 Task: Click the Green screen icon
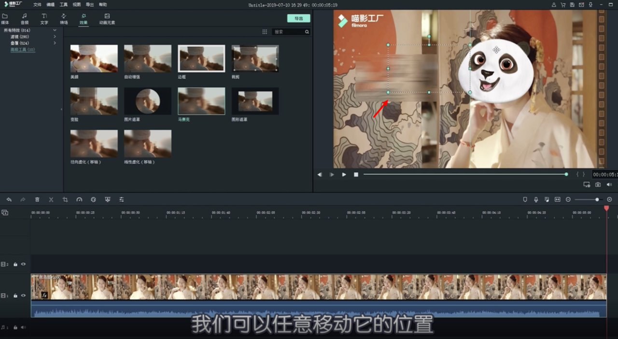click(x=107, y=199)
